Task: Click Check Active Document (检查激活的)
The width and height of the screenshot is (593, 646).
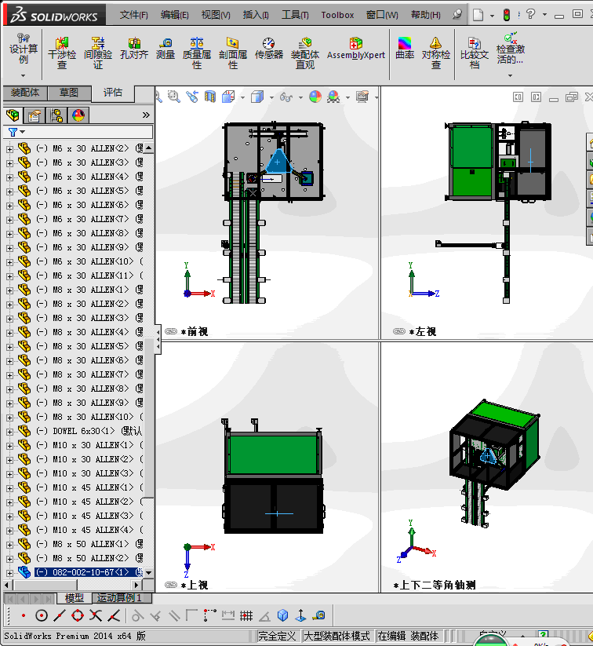Action: coord(511,49)
